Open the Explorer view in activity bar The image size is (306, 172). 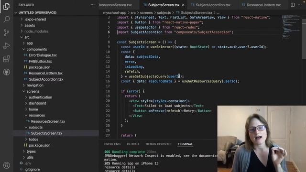click(x=6, y=6)
